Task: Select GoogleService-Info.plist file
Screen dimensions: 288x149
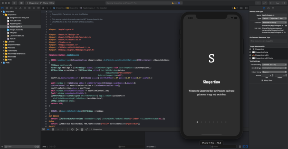Action: click(x=19, y=18)
